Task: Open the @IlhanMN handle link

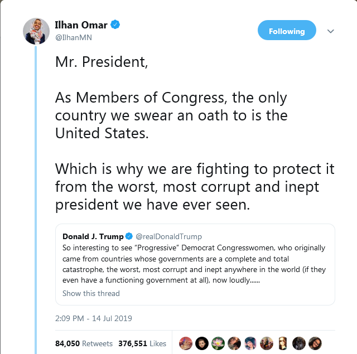Action: coord(73,37)
